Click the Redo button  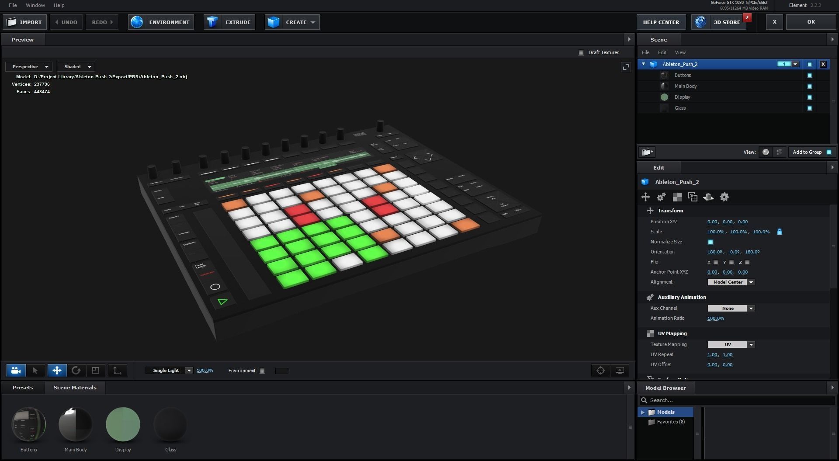pyautogui.click(x=102, y=22)
